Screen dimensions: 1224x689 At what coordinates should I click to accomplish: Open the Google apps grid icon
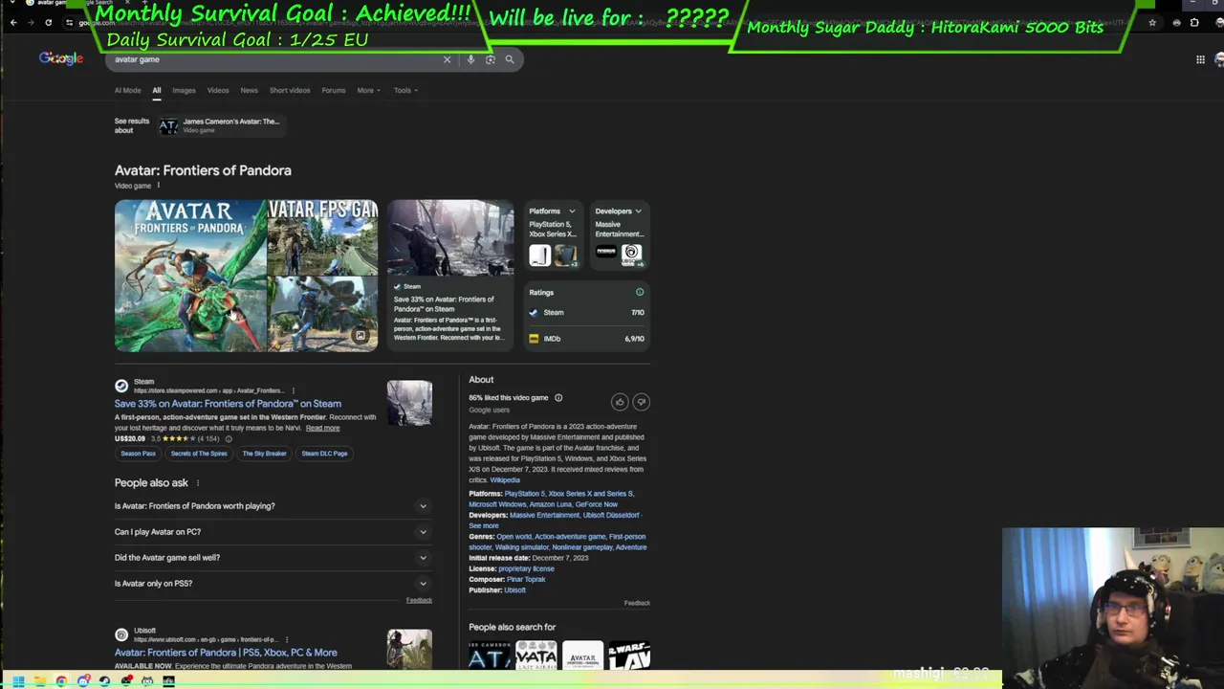[x=1200, y=59]
